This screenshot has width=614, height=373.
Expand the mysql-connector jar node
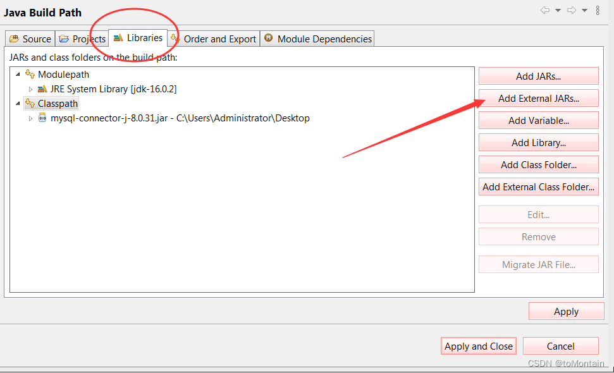coord(30,118)
